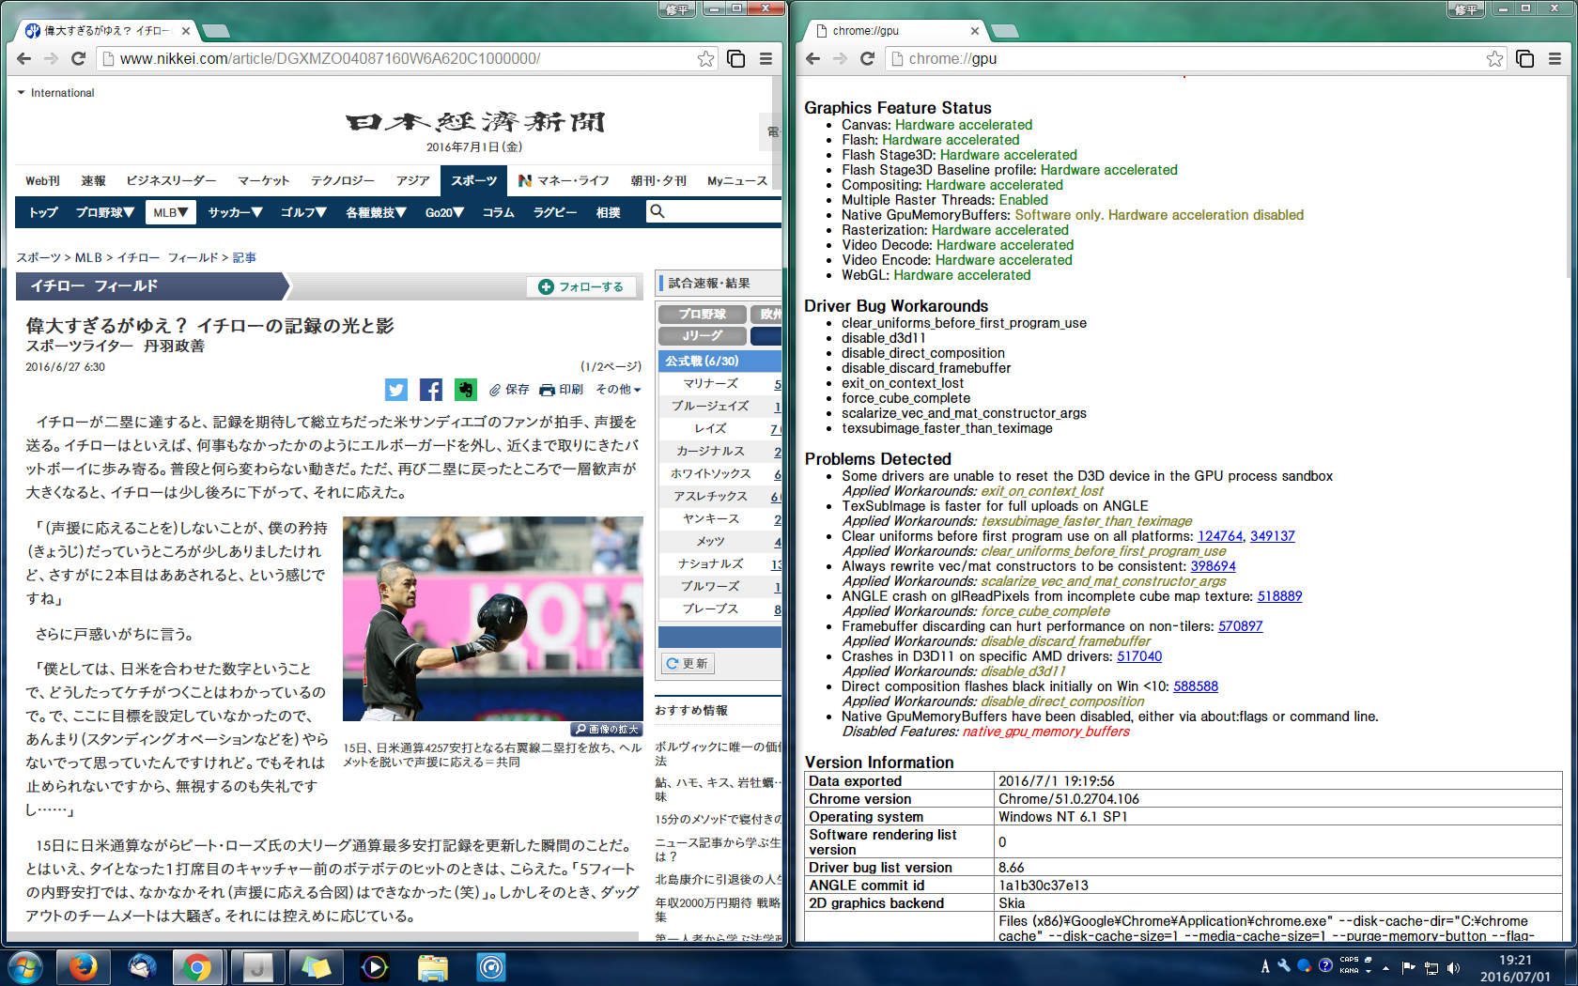This screenshot has width=1578, height=986.
Task: Show hidden tray icons arrow
Action: click(x=1384, y=968)
